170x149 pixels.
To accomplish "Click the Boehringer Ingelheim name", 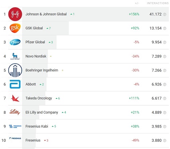I will click(42, 70).
